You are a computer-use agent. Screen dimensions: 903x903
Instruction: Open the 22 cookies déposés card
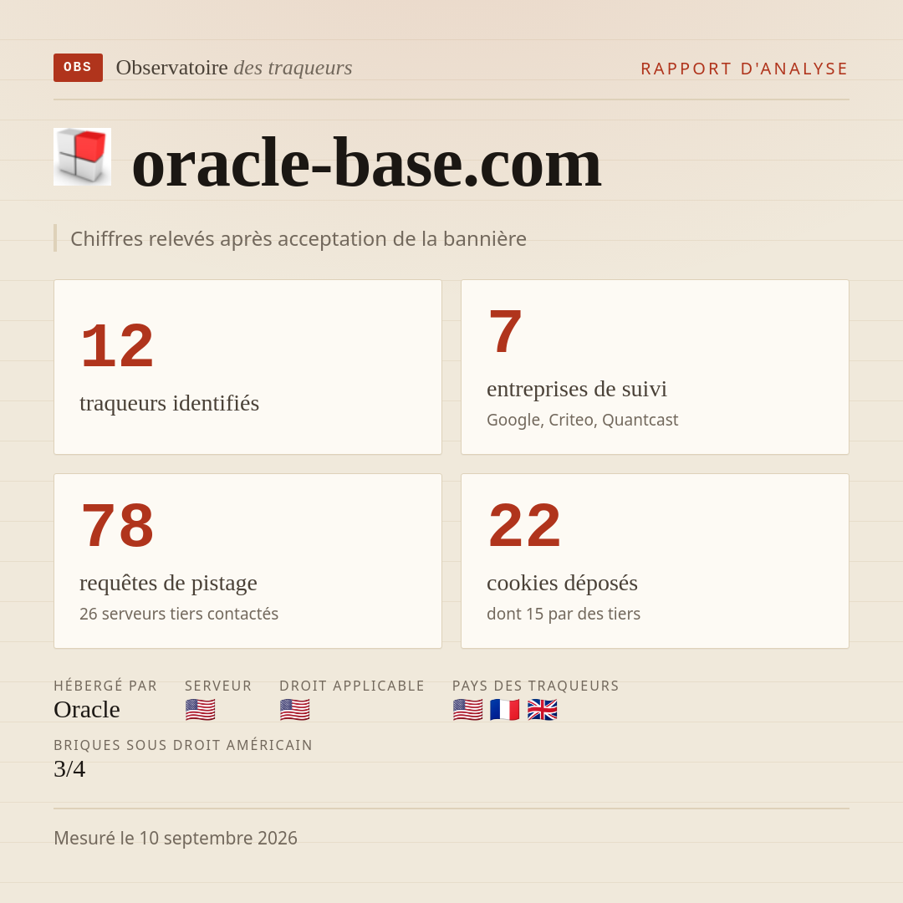click(655, 561)
